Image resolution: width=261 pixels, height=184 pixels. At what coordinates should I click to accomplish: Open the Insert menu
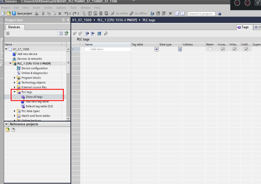pyautogui.click(x=36, y=8)
